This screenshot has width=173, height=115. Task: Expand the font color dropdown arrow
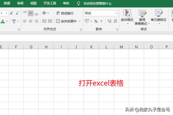[7, 21]
